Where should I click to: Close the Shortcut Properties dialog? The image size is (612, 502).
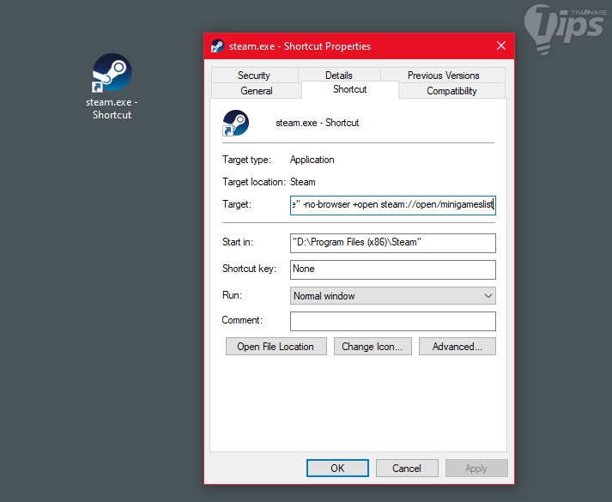(501, 45)
